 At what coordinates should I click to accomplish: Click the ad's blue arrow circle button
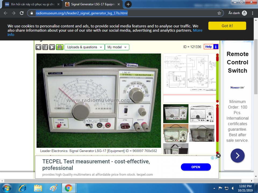[x=237, y=155]
